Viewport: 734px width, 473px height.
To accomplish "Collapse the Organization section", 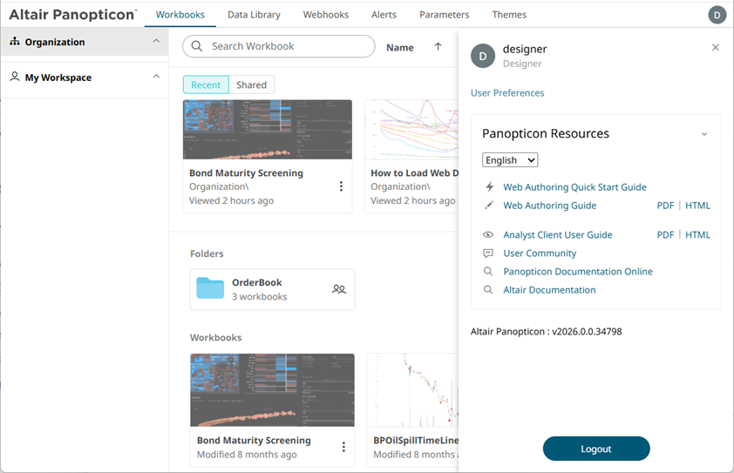I will click(156, 41).
